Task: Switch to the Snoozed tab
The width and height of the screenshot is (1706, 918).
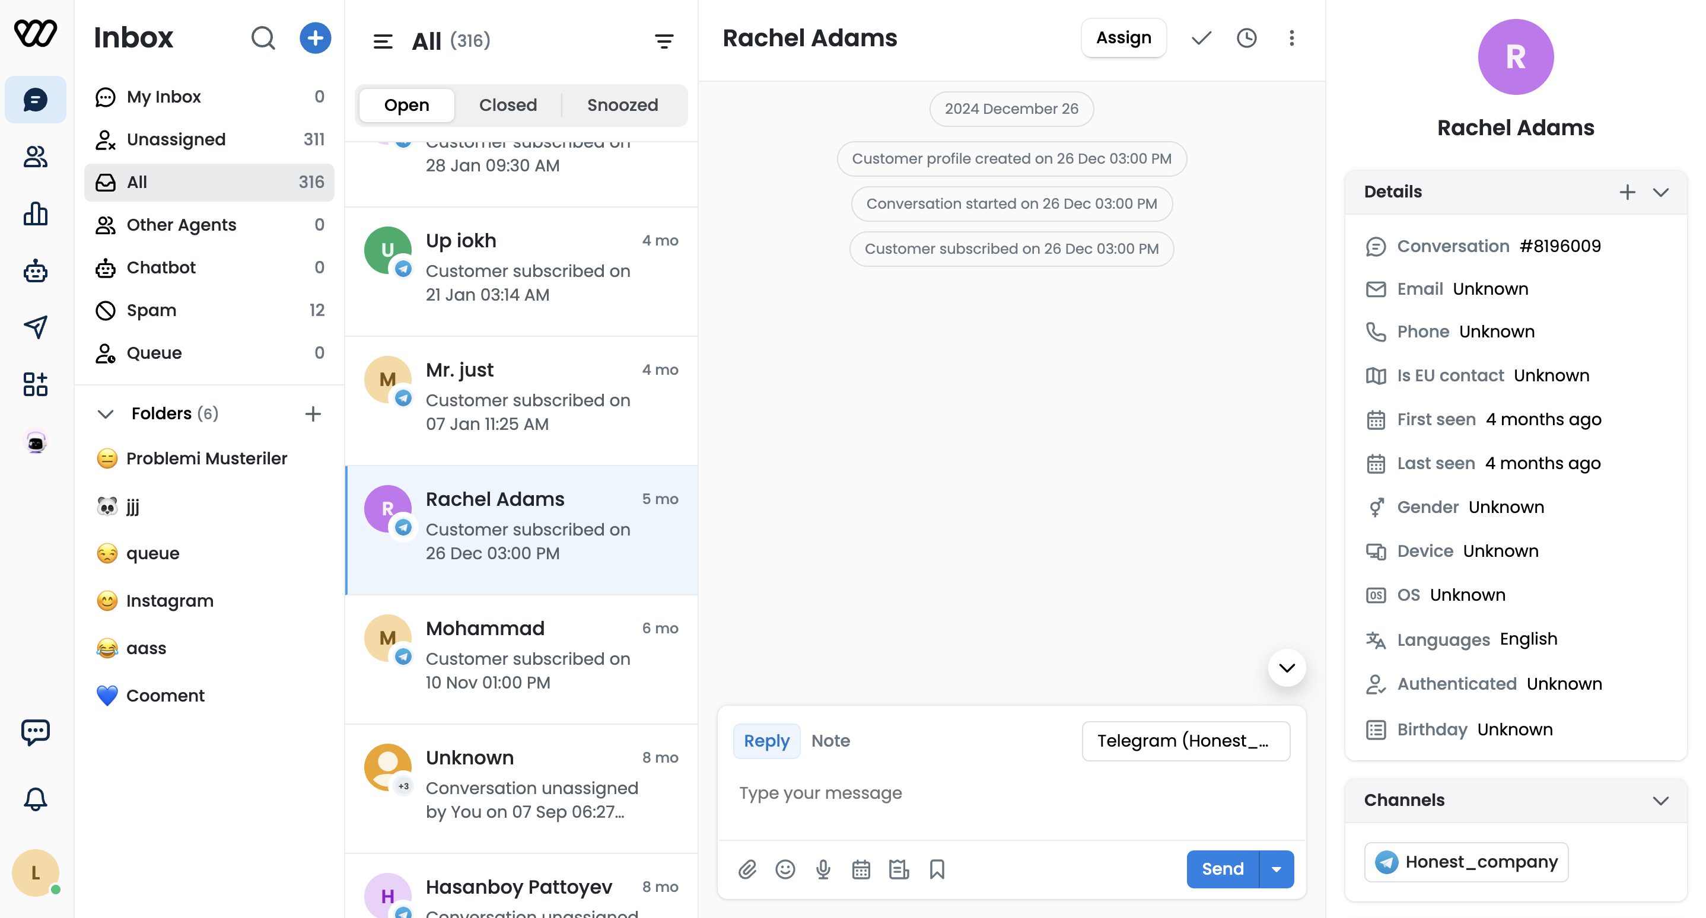Action: (x=622, y=105)
